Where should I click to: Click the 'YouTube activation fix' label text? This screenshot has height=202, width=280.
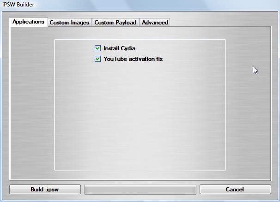(x=133, y=59)
